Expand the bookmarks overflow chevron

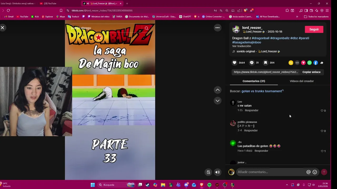297,17
